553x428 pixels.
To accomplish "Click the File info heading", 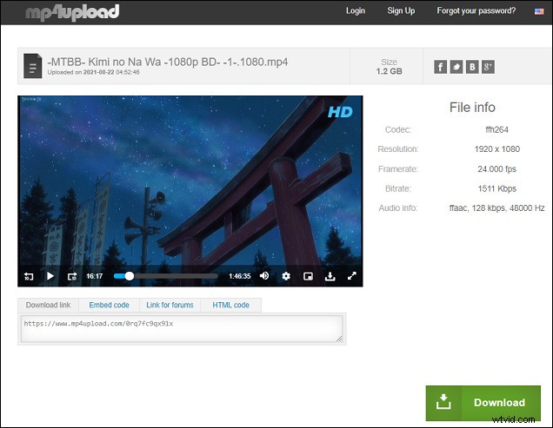I will click(472, 108).
